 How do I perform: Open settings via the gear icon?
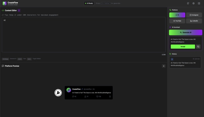click(193, 3)
